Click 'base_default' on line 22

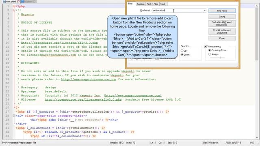point(56,91)
